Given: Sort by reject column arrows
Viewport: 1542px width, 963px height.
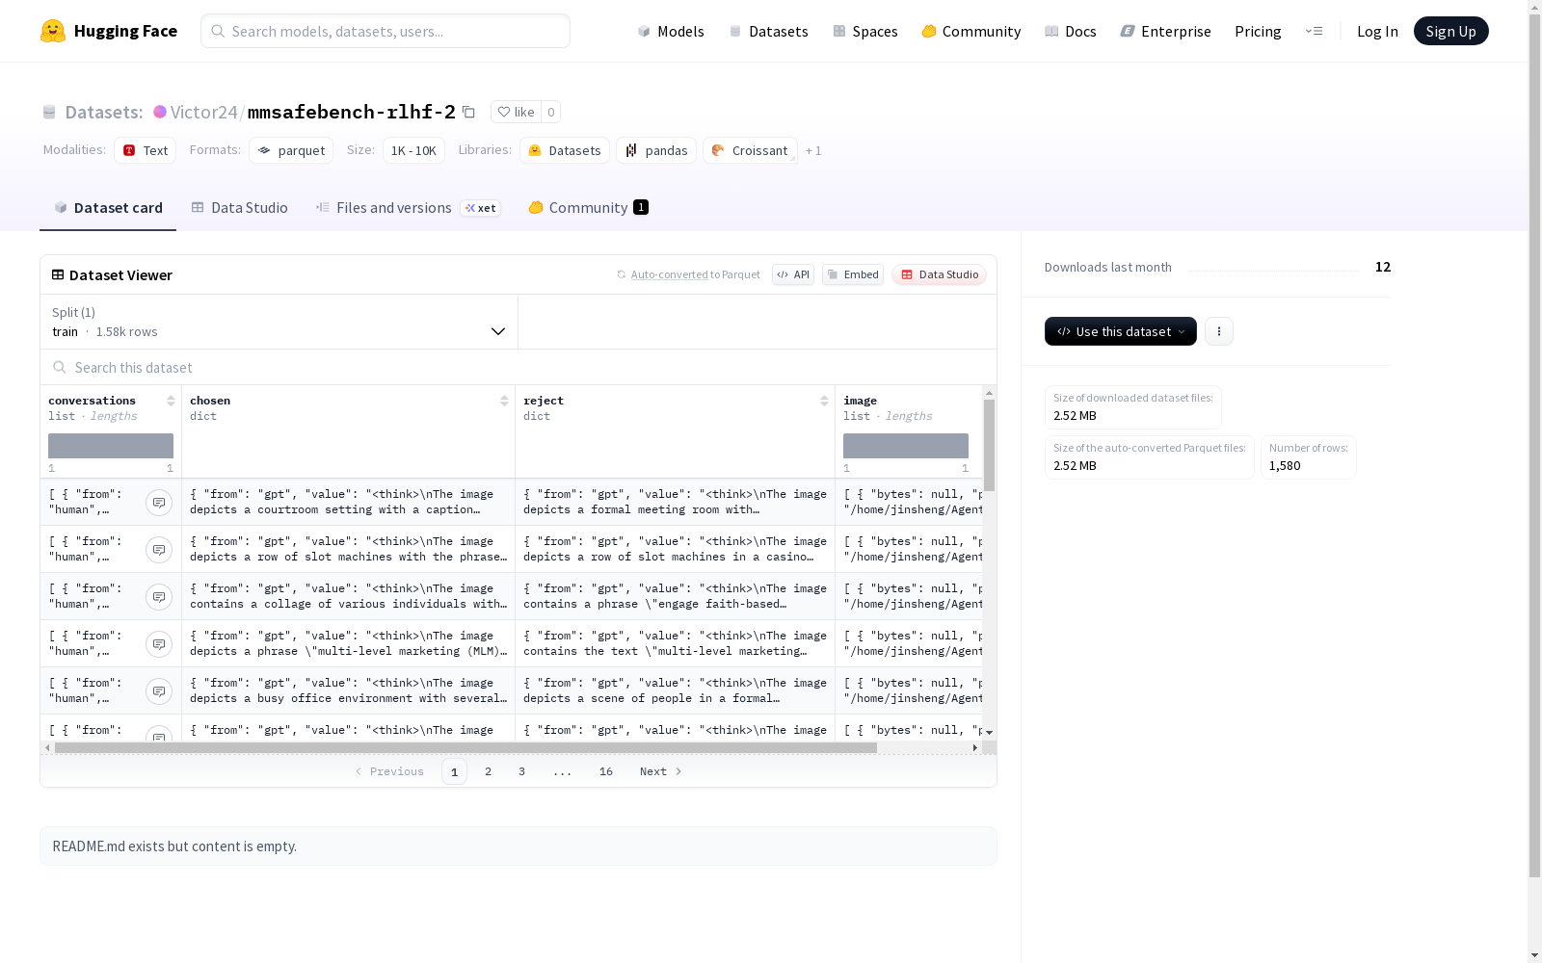Looking at the screenshot, I should (824, 401).
